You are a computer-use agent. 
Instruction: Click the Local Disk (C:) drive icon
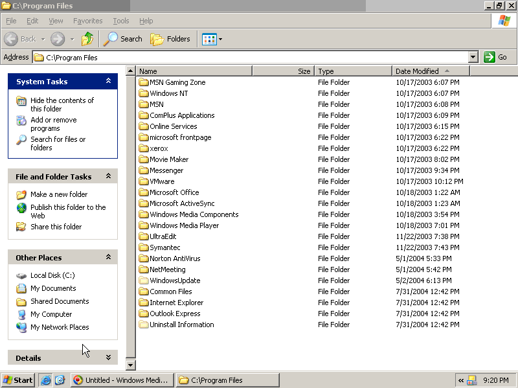[x=21, y=276]
